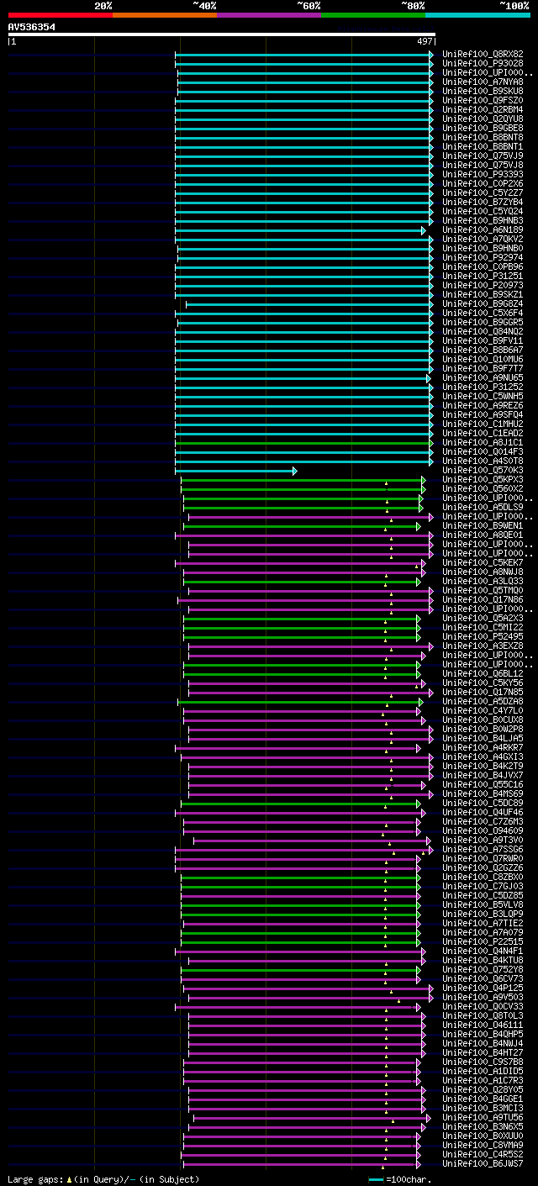Click the UniRef100_A9TU56 label
This screenshot has height=1186, width=538.
(x=483, y=1118)
